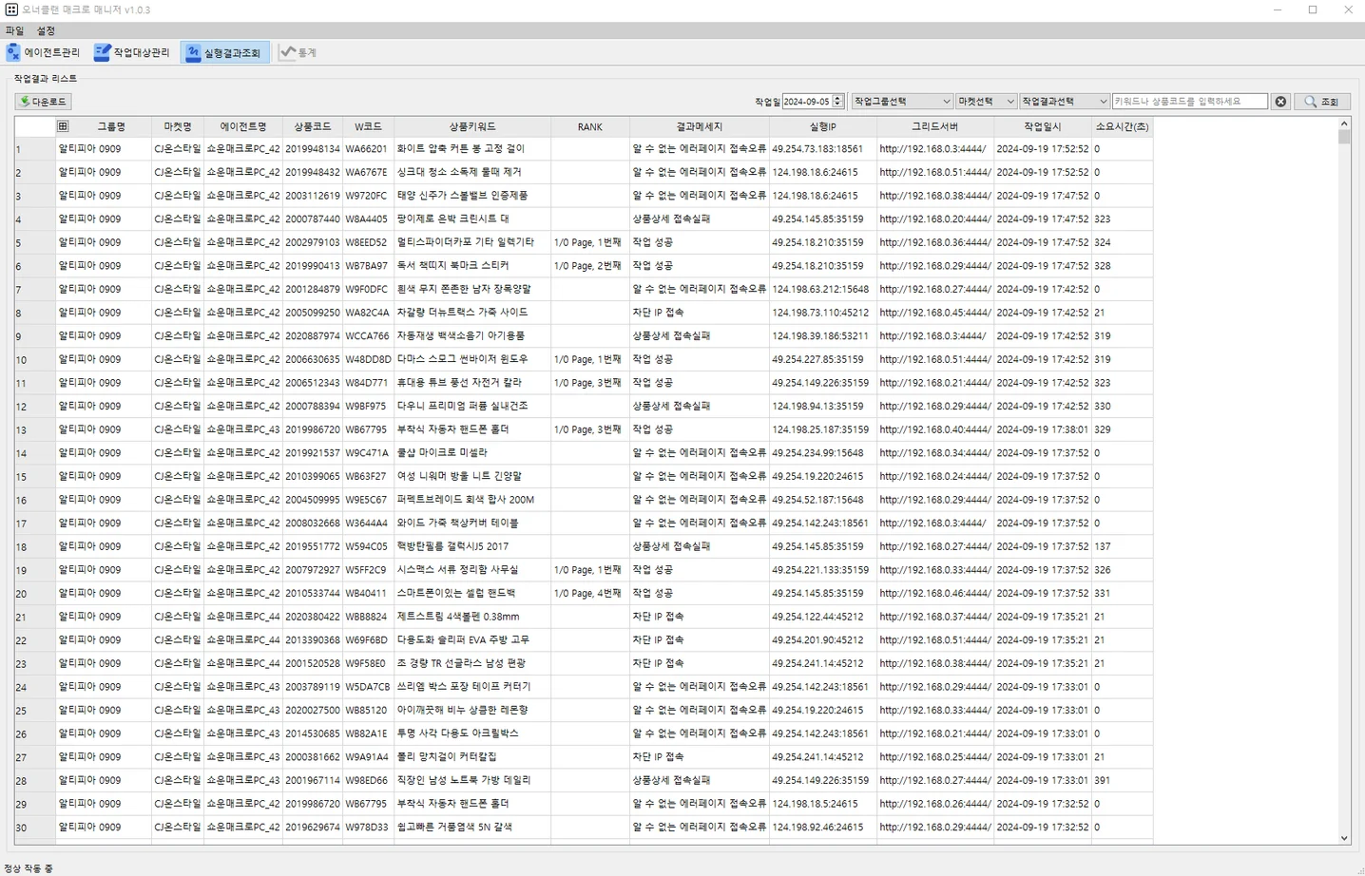Open the 작업결과선택 dropdown

1064,102
